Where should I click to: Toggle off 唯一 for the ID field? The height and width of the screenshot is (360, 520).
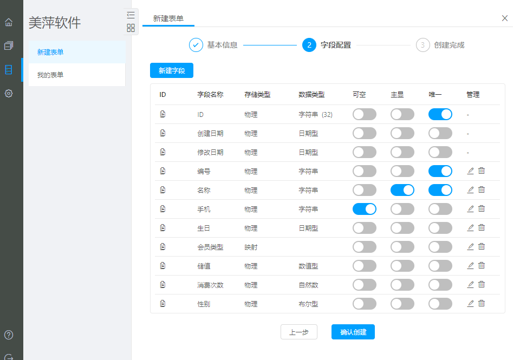(440, 114)
